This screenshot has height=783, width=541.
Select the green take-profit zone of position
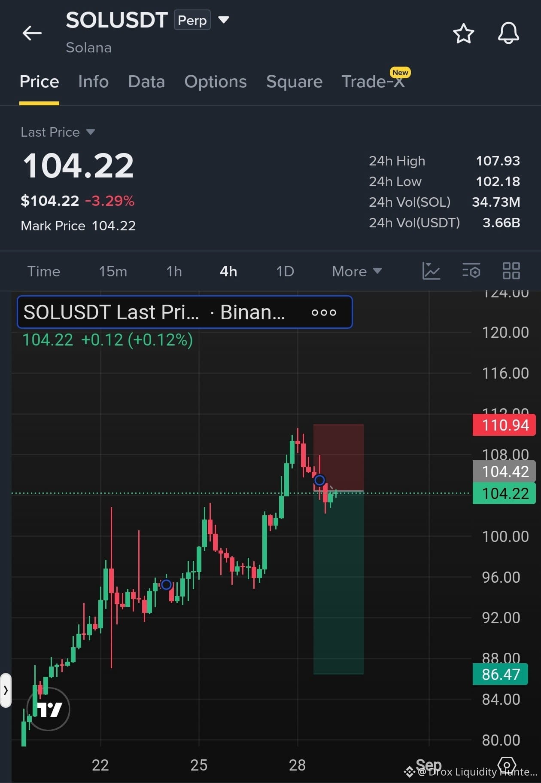pyautogui.click(x=339, y=583)
